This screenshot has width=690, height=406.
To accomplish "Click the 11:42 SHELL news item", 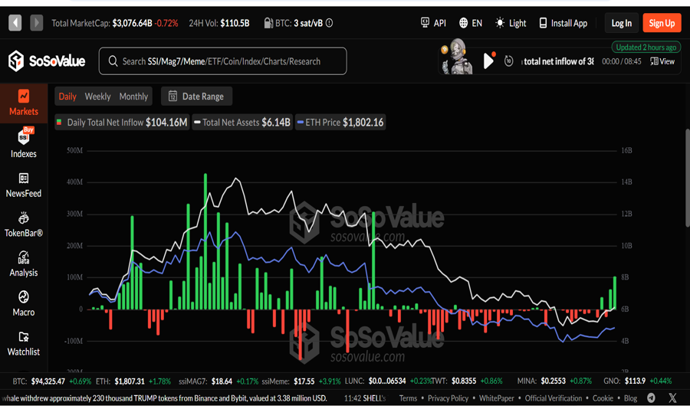I will (x=365, y=398).
